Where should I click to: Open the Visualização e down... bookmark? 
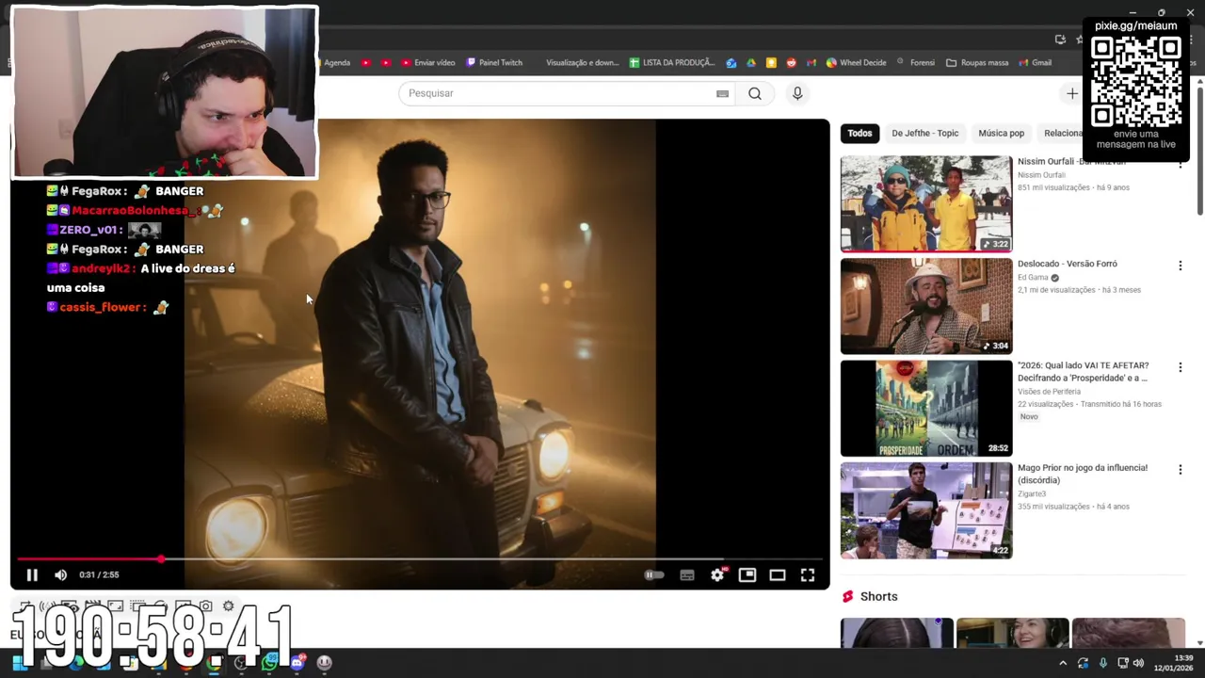tap(582, 63)
